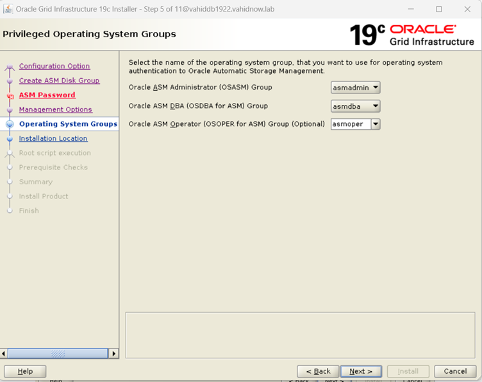Open the installer Help
482x382 pixels.
(25, 371)
